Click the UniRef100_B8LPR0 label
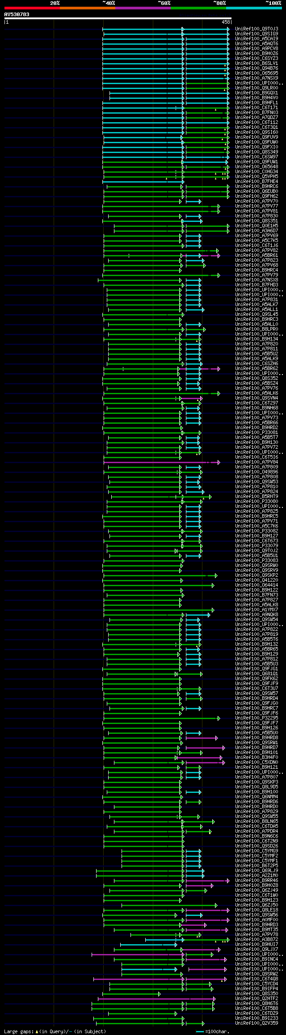Screen dimensions: 286x1035 pyautogui.click(x=257, y=329)
